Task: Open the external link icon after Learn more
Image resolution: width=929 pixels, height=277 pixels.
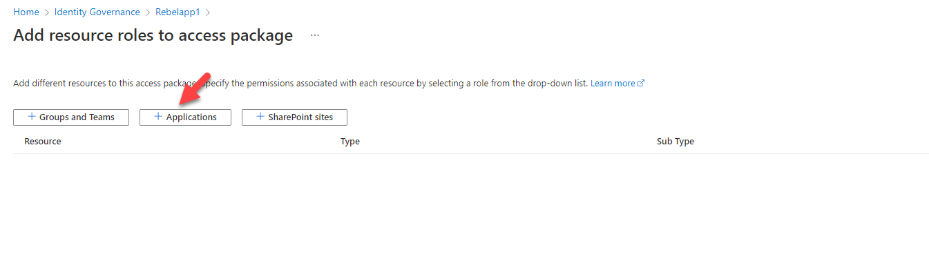Action: (x=641, y=83)
